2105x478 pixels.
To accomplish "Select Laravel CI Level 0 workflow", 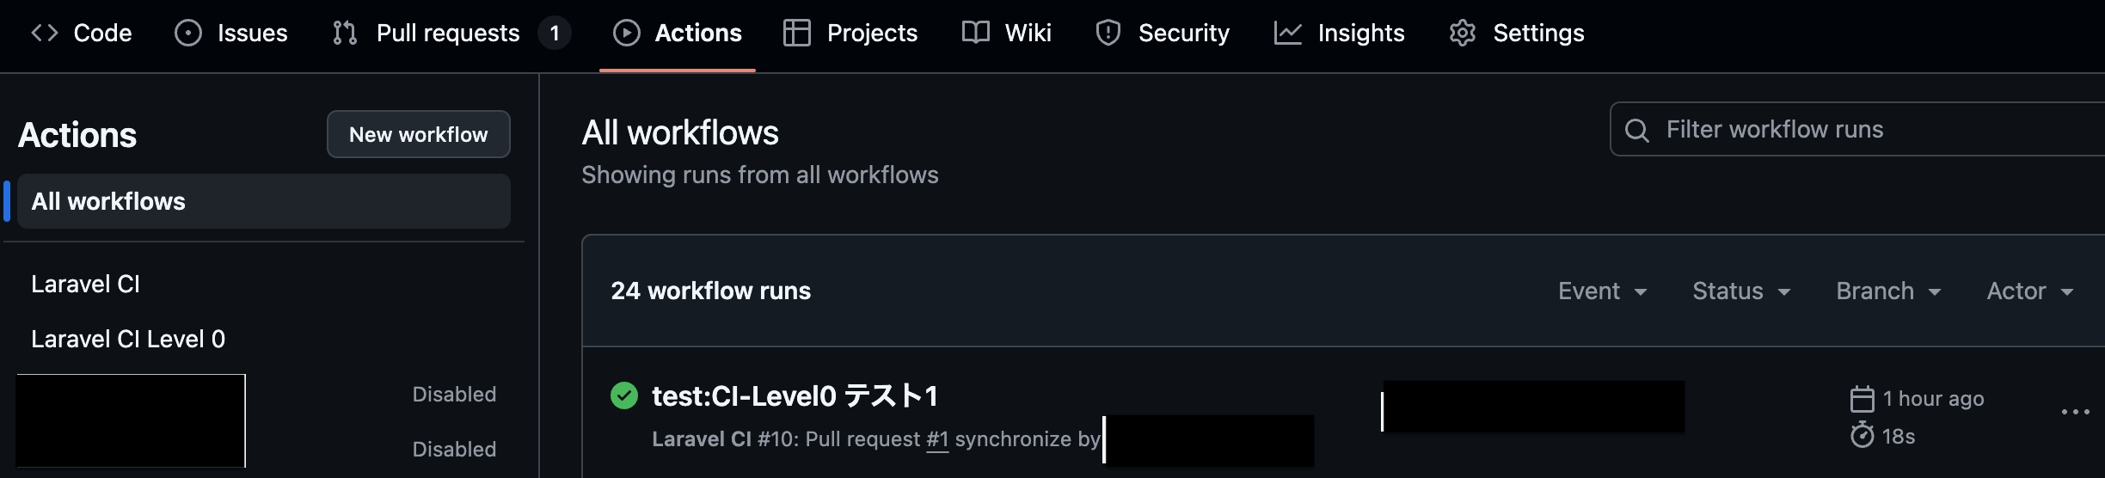I will (x=128, y=339).
